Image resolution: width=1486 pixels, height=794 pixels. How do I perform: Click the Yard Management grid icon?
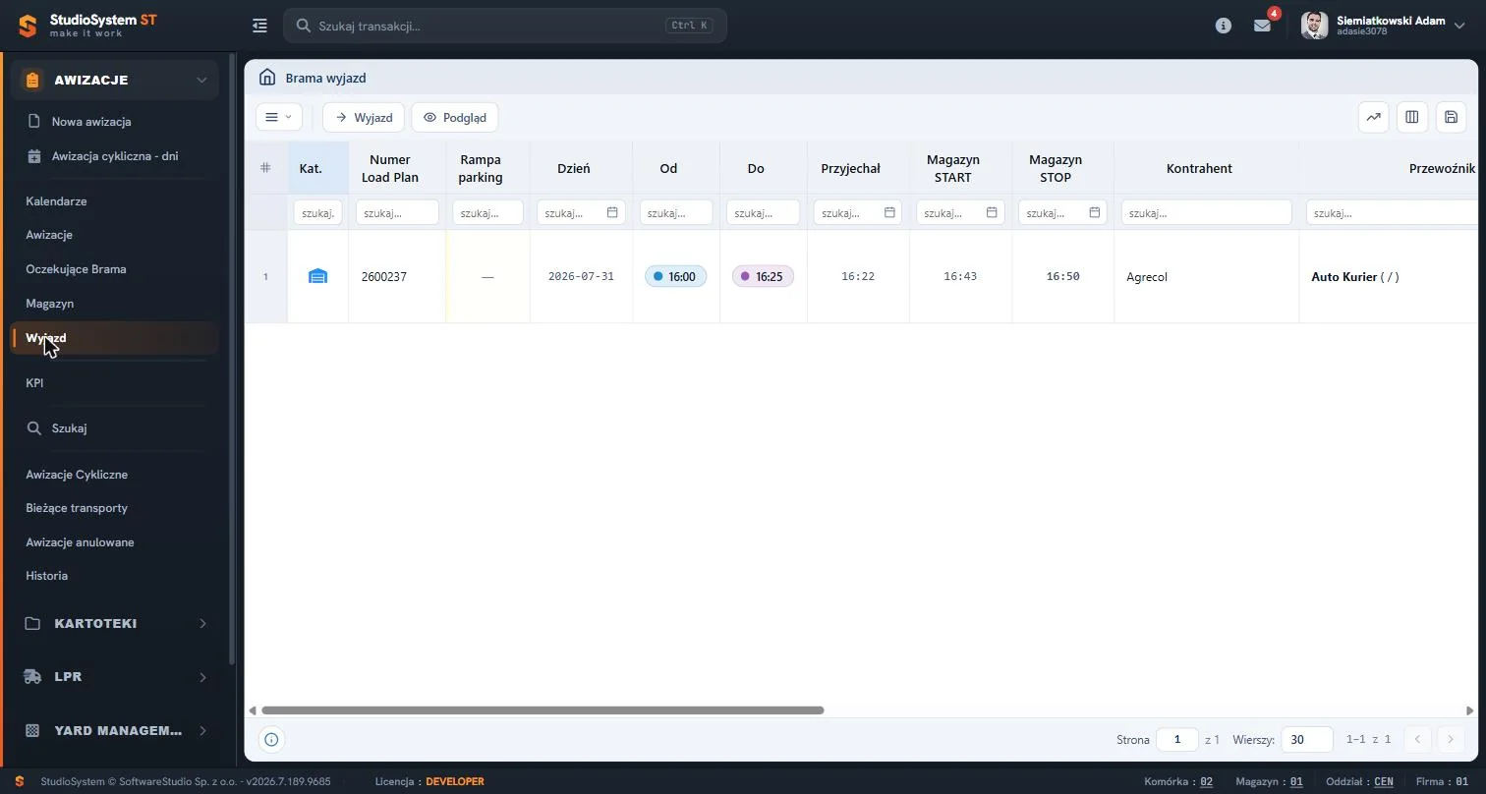32,731
